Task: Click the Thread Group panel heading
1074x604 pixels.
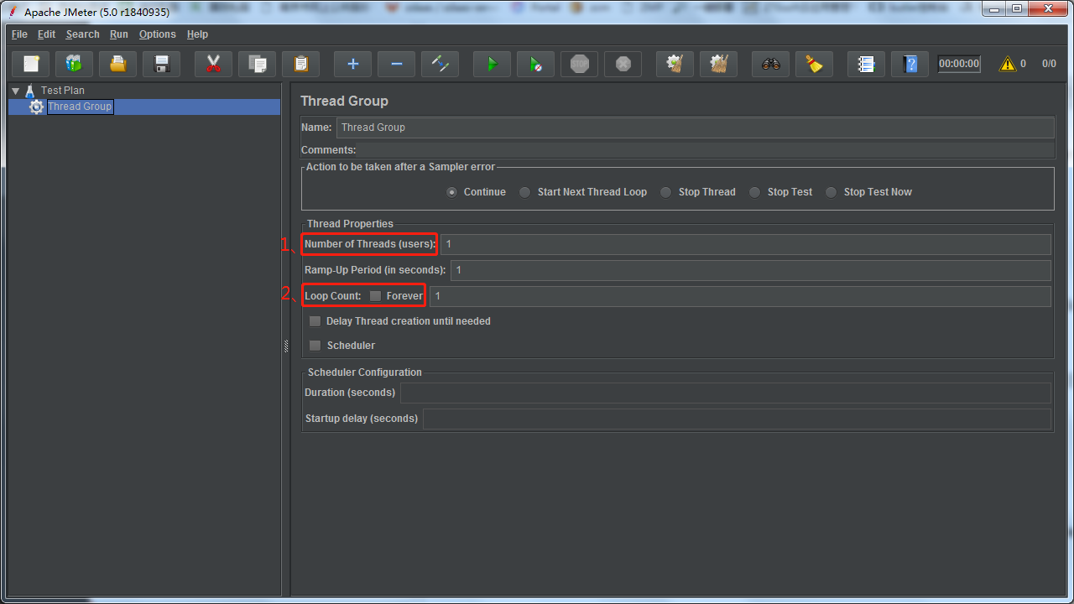Action: point(345,101)
